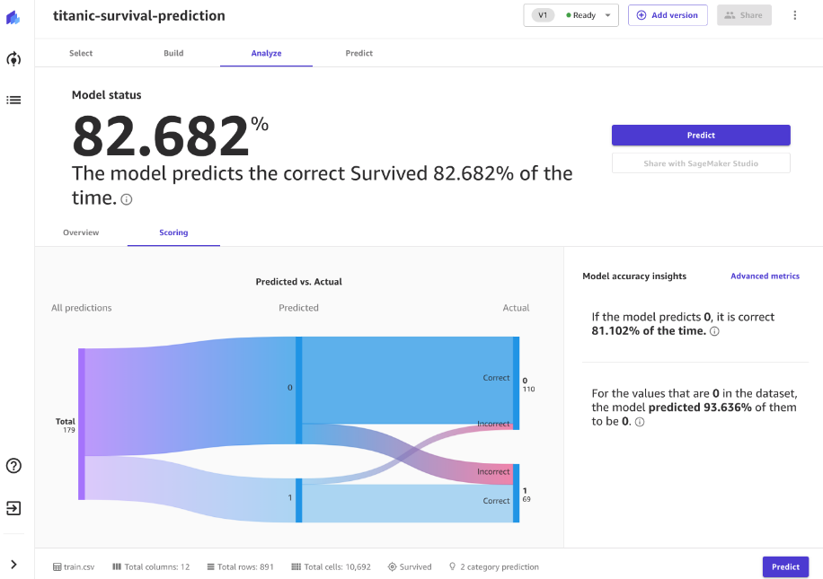This screenshot has height=579, width=823.
Task: Click the train.csv dataset in footer
Action: (76, 567)
